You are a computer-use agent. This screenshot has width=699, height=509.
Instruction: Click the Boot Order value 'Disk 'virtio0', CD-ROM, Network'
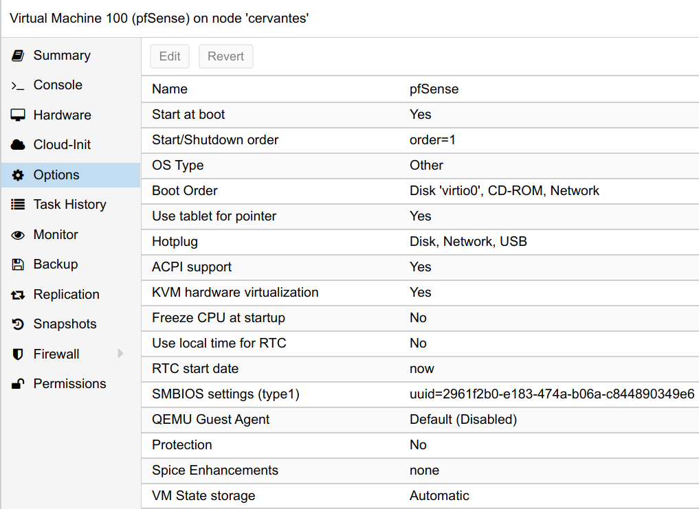click(504, 191)
